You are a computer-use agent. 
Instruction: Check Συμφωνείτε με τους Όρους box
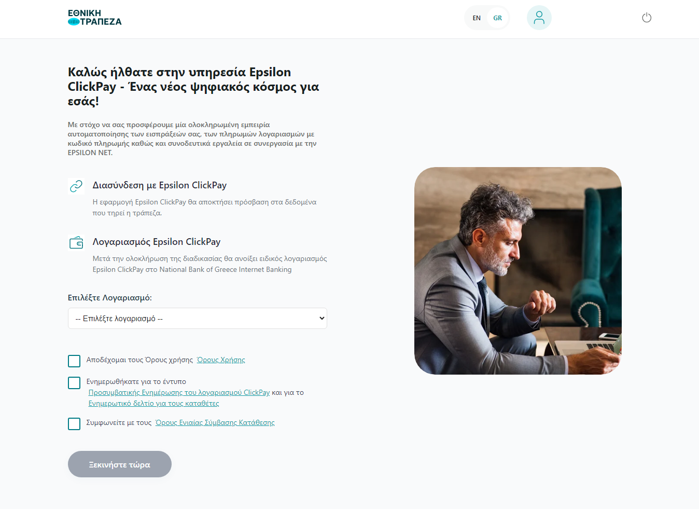point(74,424)
